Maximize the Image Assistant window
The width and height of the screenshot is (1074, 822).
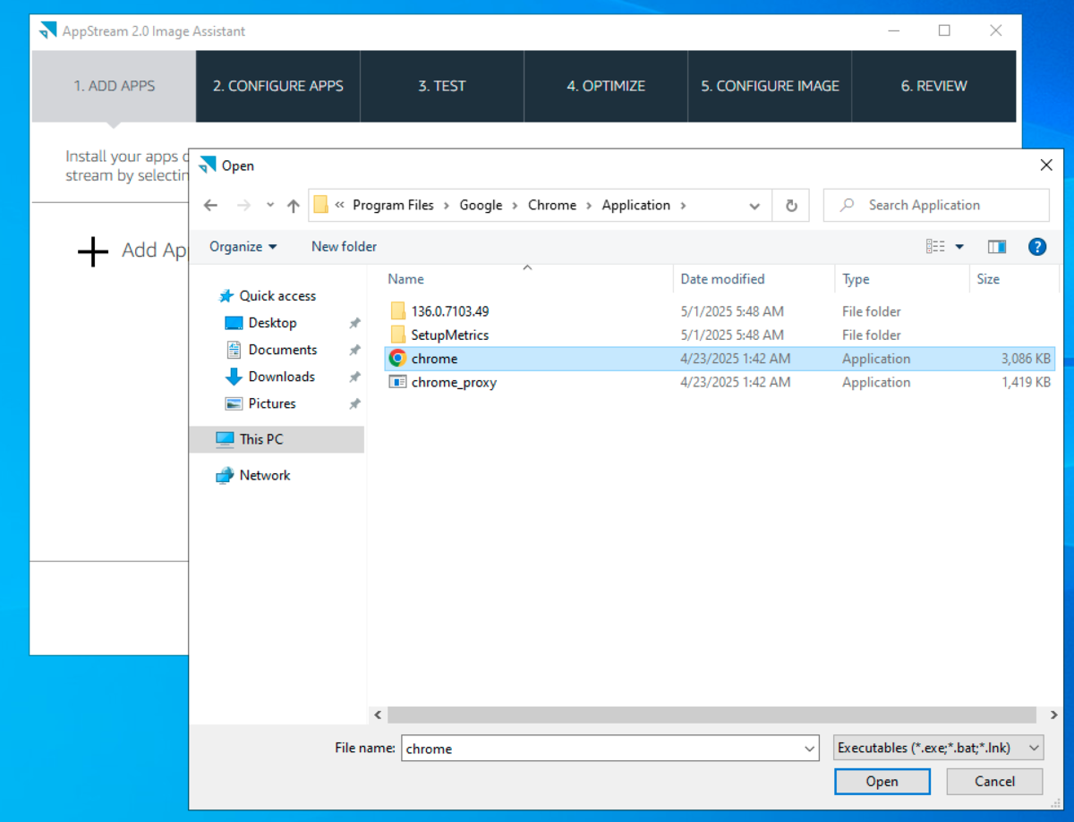(944, 31)
